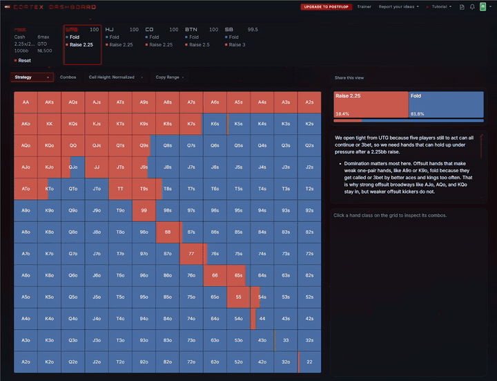Click Share this view link
Image resolution: width=497 pixels, height=381 pixels.
349,77
